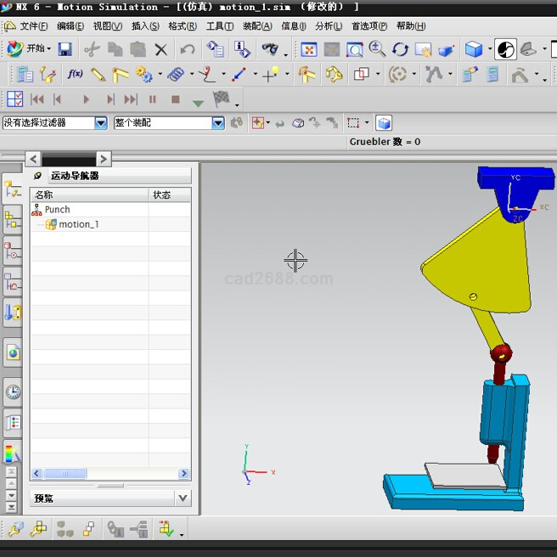
Task: Select motion_1 in the navigator tree
Action: coord(78,224)
